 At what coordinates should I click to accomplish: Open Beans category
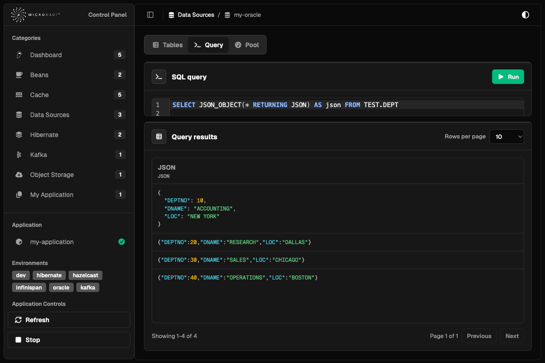(69, 75)
